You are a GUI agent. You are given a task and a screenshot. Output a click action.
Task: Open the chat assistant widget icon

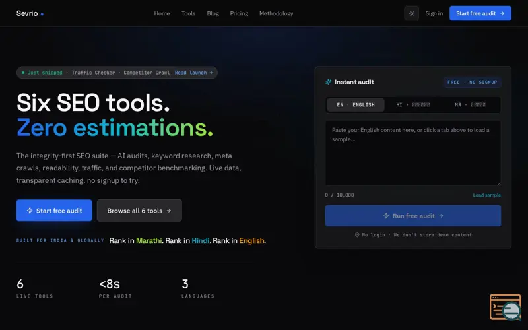pos(506,307)
